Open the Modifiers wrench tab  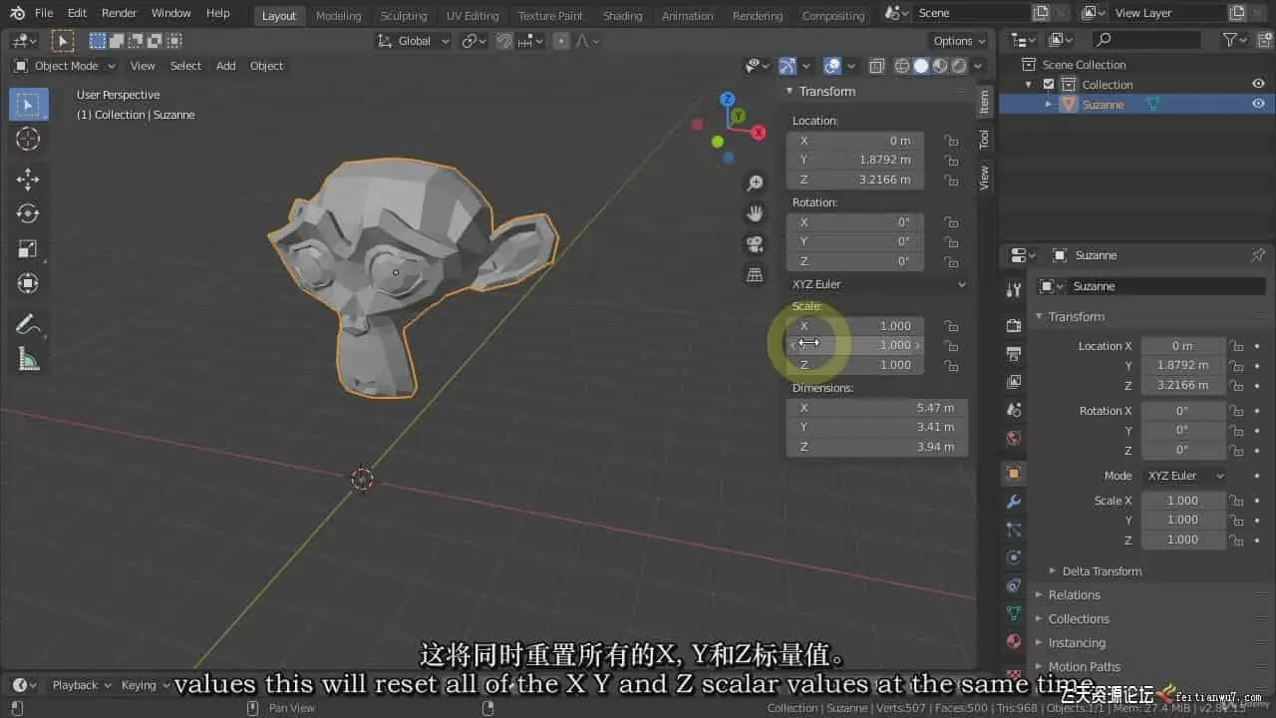[1014, 502]
